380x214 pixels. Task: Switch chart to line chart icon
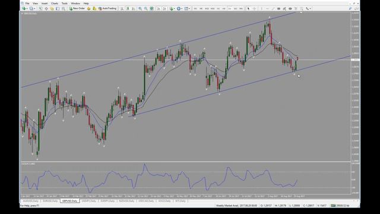coord(134,8)
